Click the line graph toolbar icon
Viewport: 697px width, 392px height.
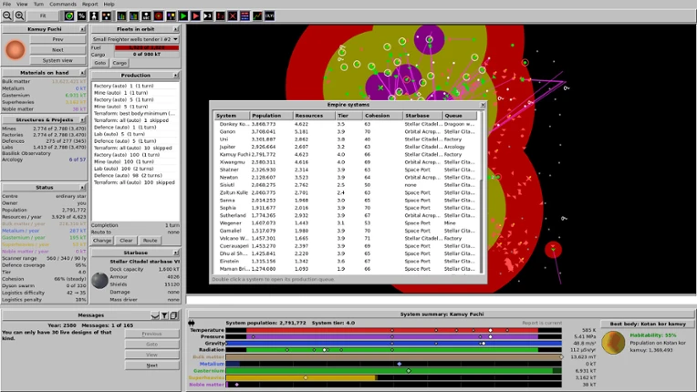257,16
